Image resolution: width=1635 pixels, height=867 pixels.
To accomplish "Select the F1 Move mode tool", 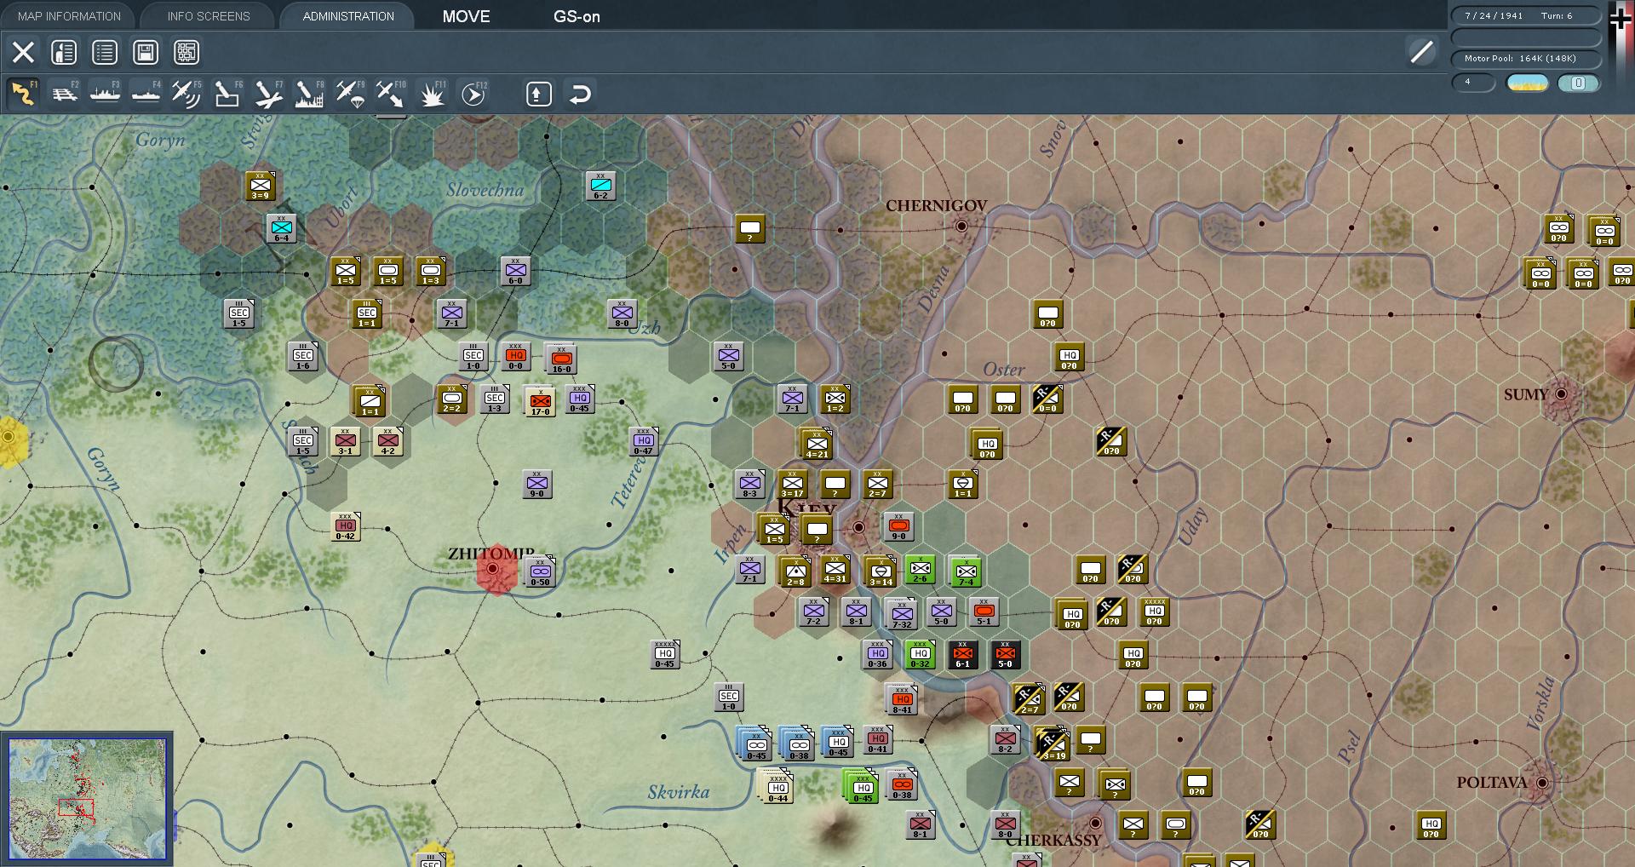I will (23, 94).
